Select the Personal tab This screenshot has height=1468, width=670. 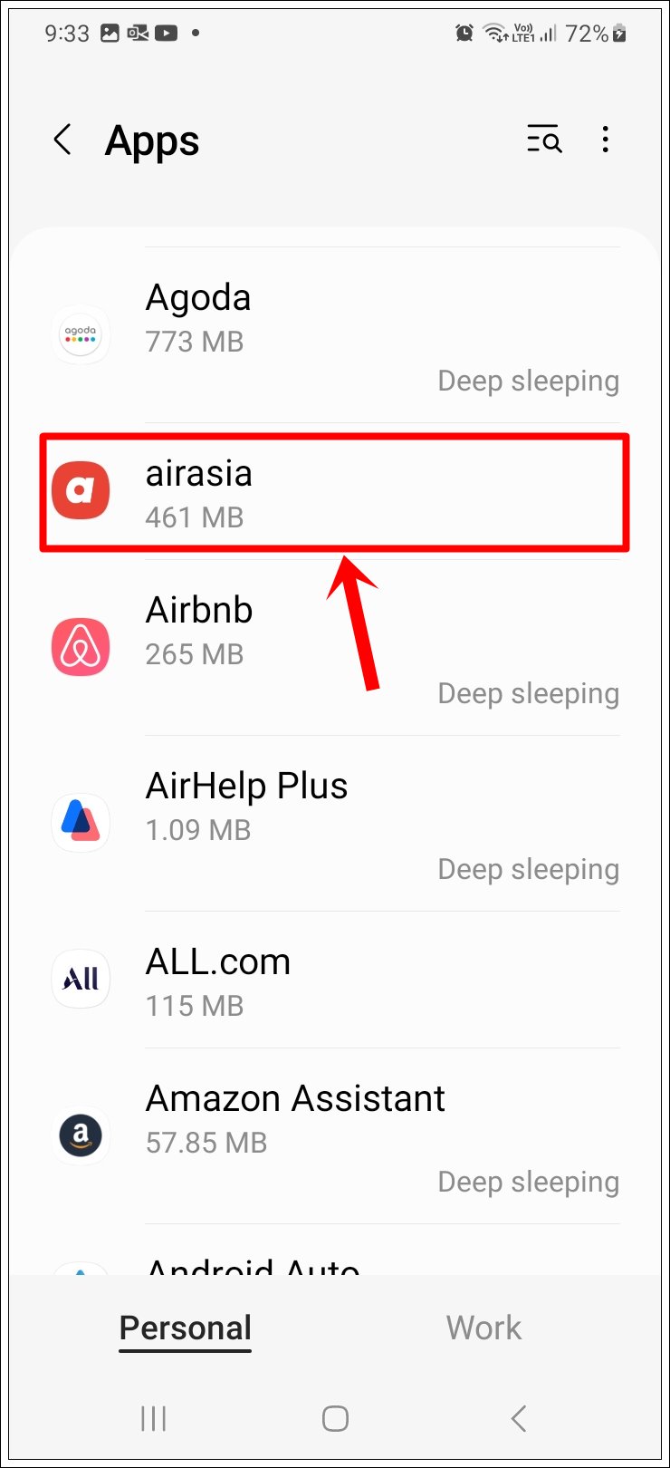185,1327
